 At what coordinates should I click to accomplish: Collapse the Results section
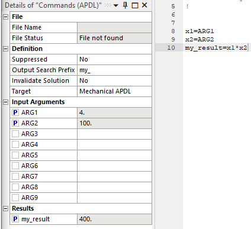tap(6, 208)
